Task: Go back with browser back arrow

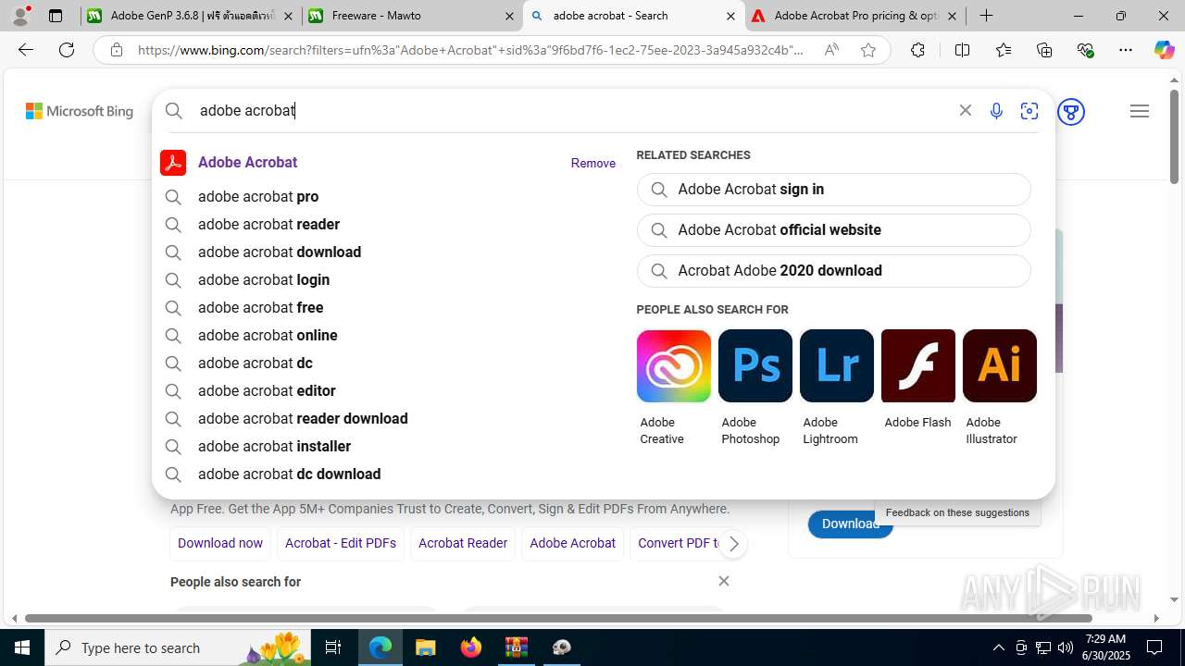Action: (26, 50)
